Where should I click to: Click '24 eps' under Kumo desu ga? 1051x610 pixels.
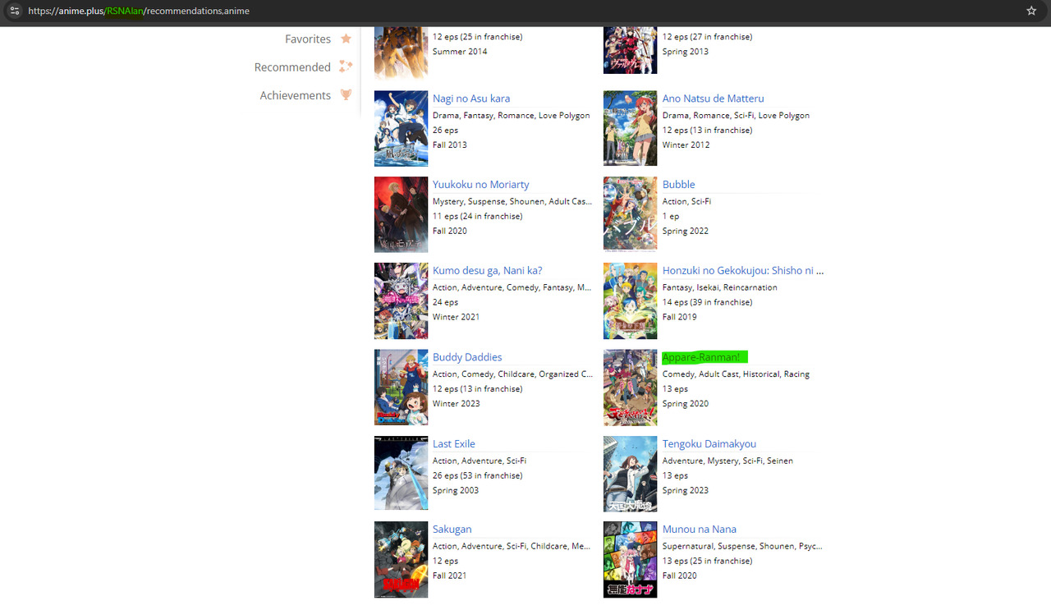pyautogui.click(x=445, y=303)
